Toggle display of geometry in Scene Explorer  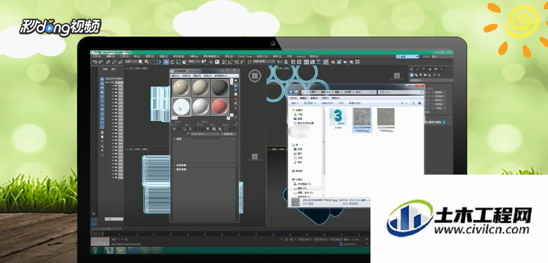[102, 79]
